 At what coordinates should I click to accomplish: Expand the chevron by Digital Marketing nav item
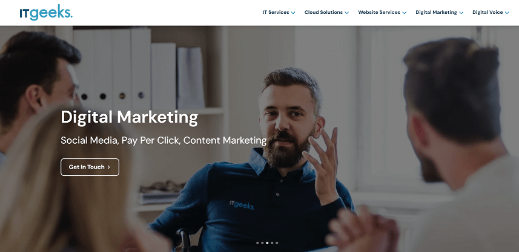click(x=461, y=13)
